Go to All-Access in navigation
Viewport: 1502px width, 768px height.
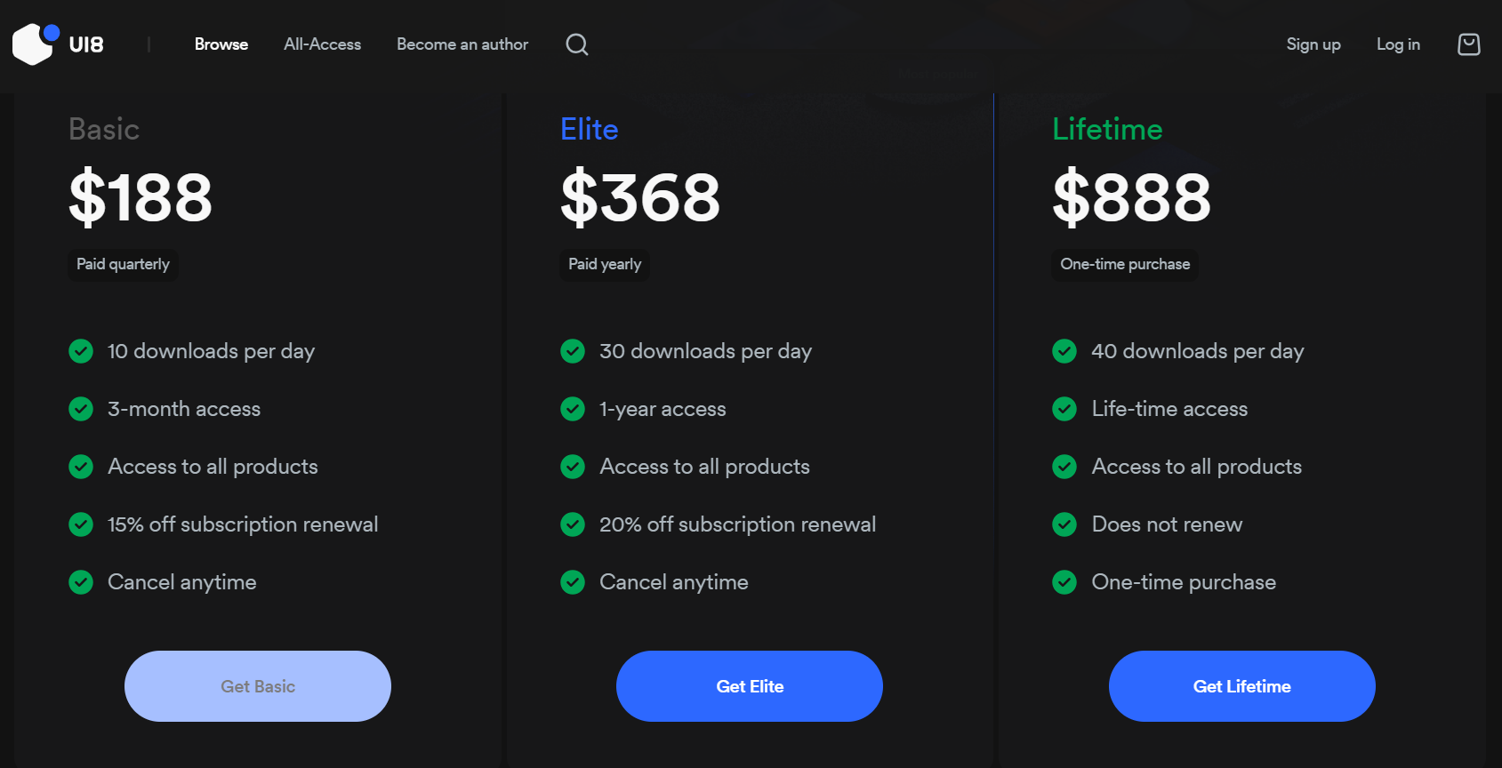pyautogui.click(x=322, y=44)
